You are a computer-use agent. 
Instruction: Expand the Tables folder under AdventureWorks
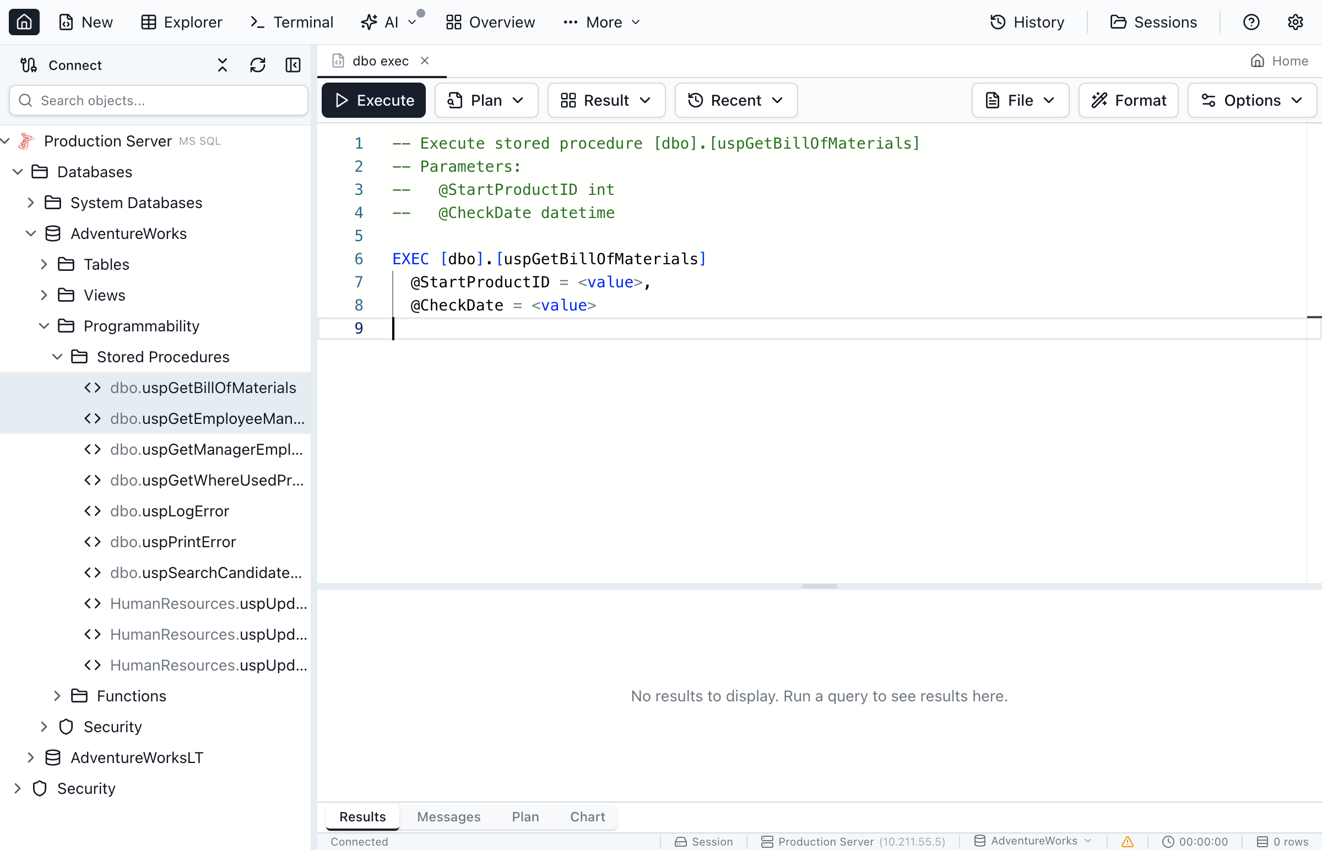[x=44, y=264]
